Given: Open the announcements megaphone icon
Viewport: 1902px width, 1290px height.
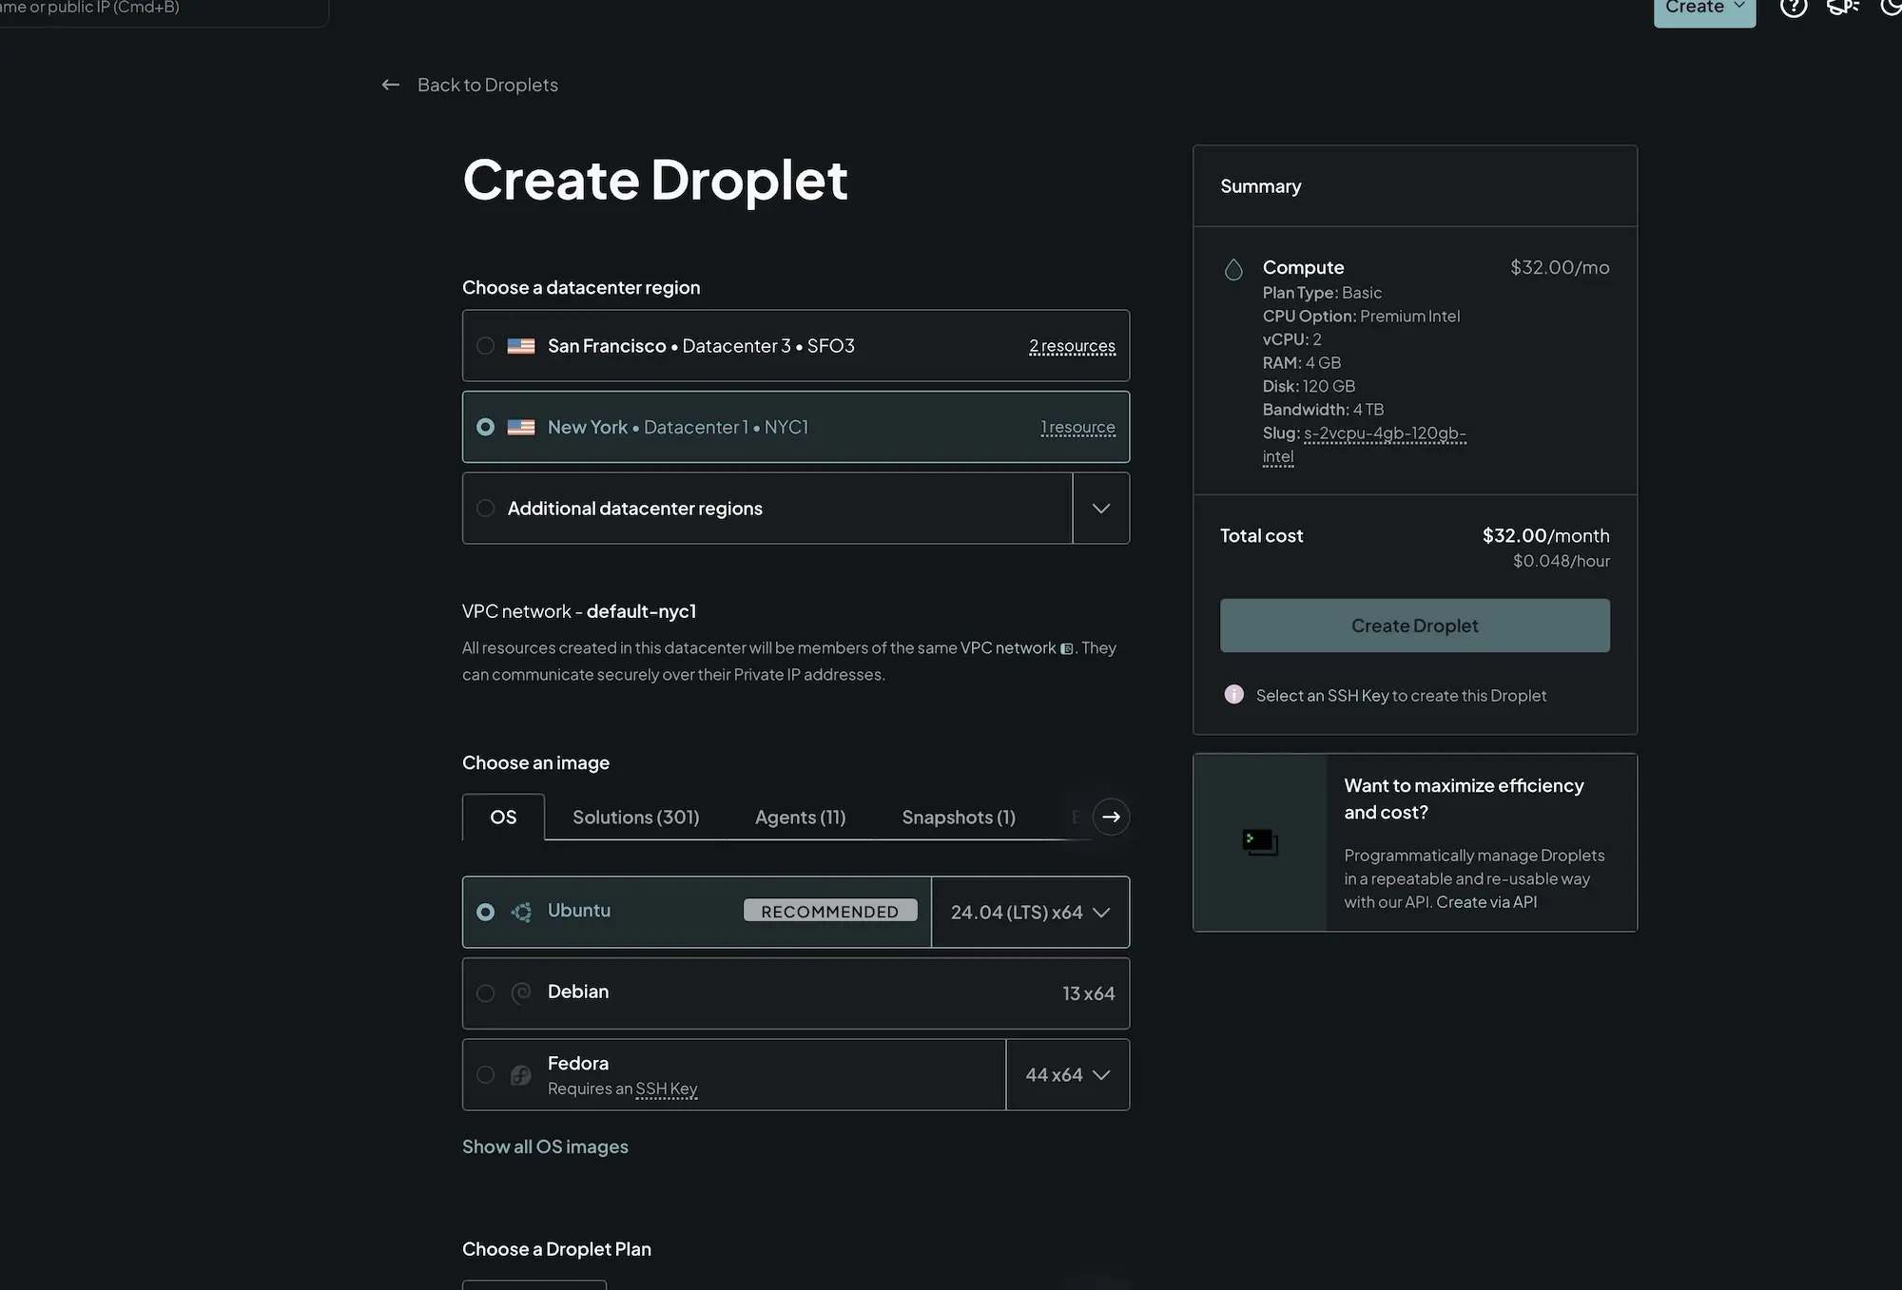Looking at the screenshot, I should (1843, 7).
